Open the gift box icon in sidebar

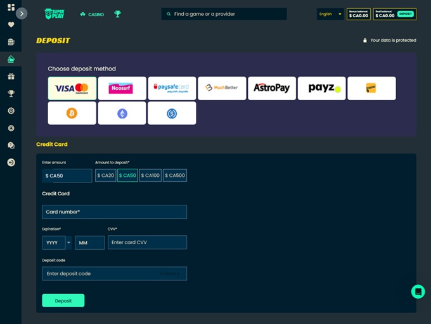[x=11, y=77]
